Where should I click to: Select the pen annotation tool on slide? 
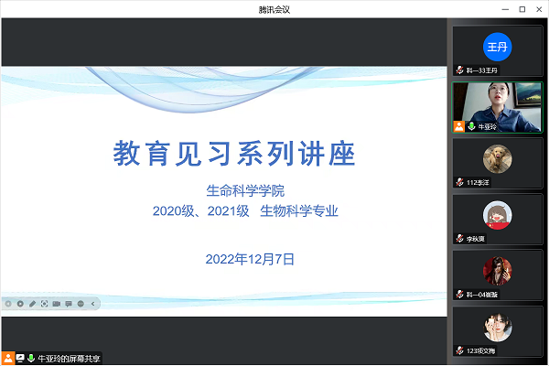pyautogui.click(x=32, y=304)
